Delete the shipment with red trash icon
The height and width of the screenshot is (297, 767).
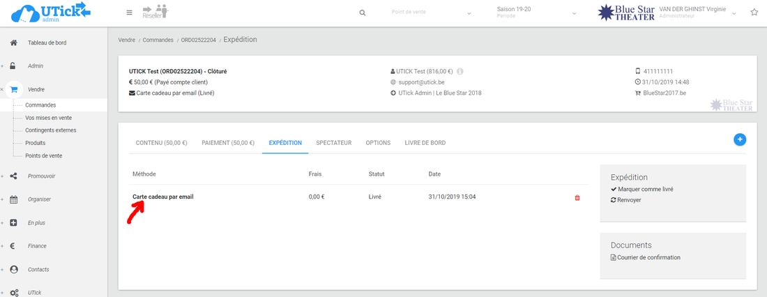click(577, 197)
